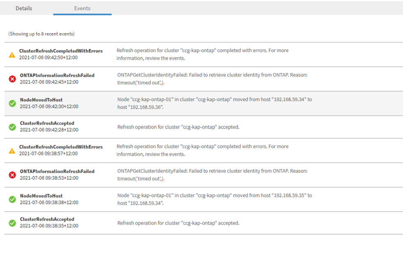The height and width of the screenshot is (256, 403).
Task: Click red error icon for 09:38:53 ONTAPInformationRefreshFailed
Action: coord(12,175)
